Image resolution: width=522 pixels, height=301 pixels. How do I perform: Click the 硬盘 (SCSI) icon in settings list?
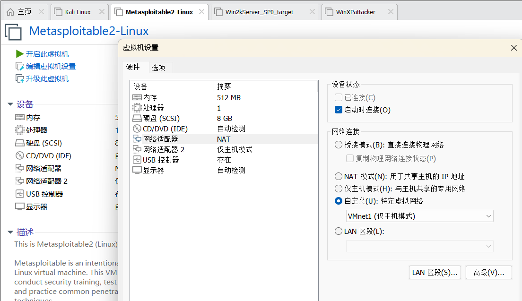pos(137,119)
